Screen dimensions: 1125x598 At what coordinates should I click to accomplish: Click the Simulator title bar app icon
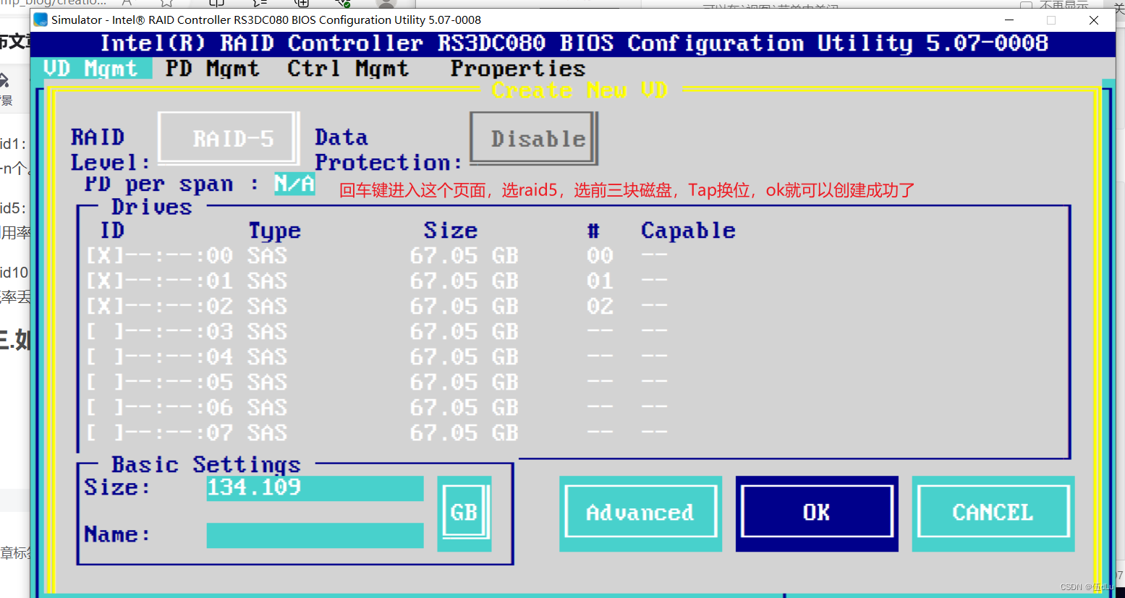(41, 20)
